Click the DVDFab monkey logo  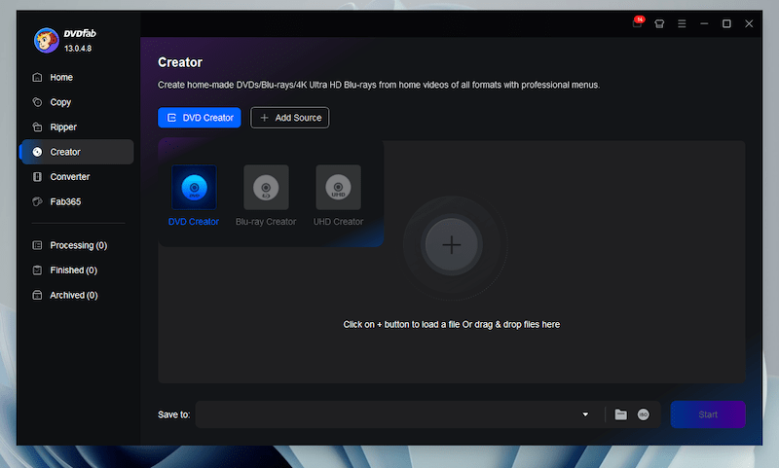(x=46, y=40)
